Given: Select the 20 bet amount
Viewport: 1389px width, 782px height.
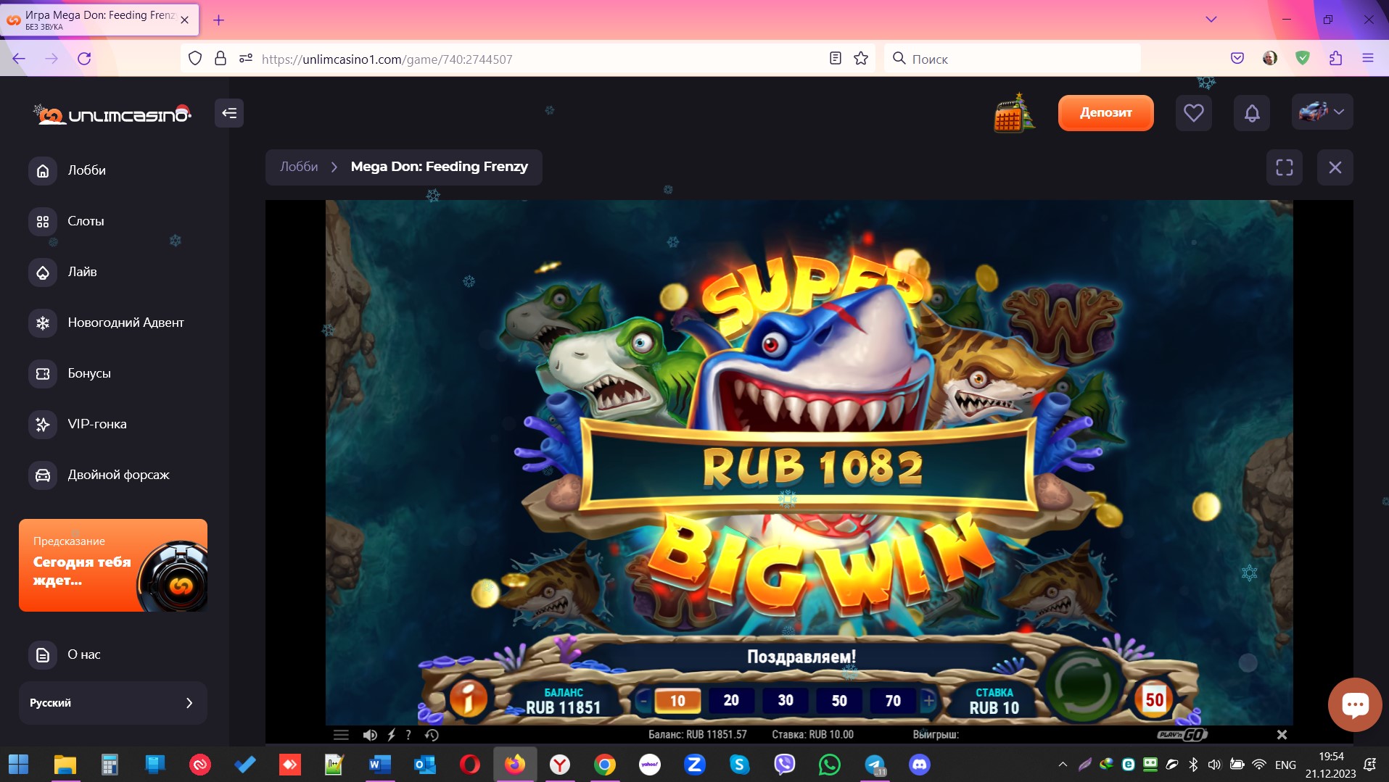Looking at the screenshot, I should (731, 700).
